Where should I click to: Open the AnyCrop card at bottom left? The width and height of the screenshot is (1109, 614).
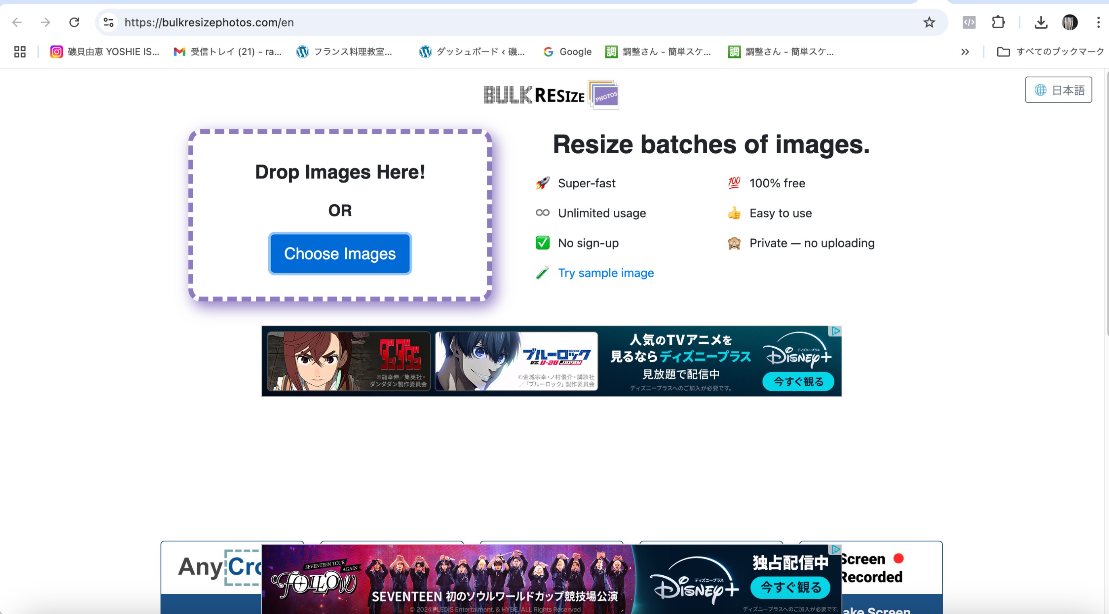(x=211, y=577)
